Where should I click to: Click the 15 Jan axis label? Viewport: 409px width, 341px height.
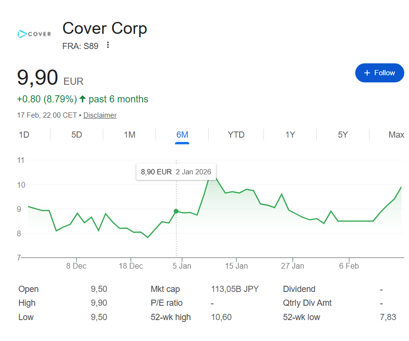click(x=236, y=266)
